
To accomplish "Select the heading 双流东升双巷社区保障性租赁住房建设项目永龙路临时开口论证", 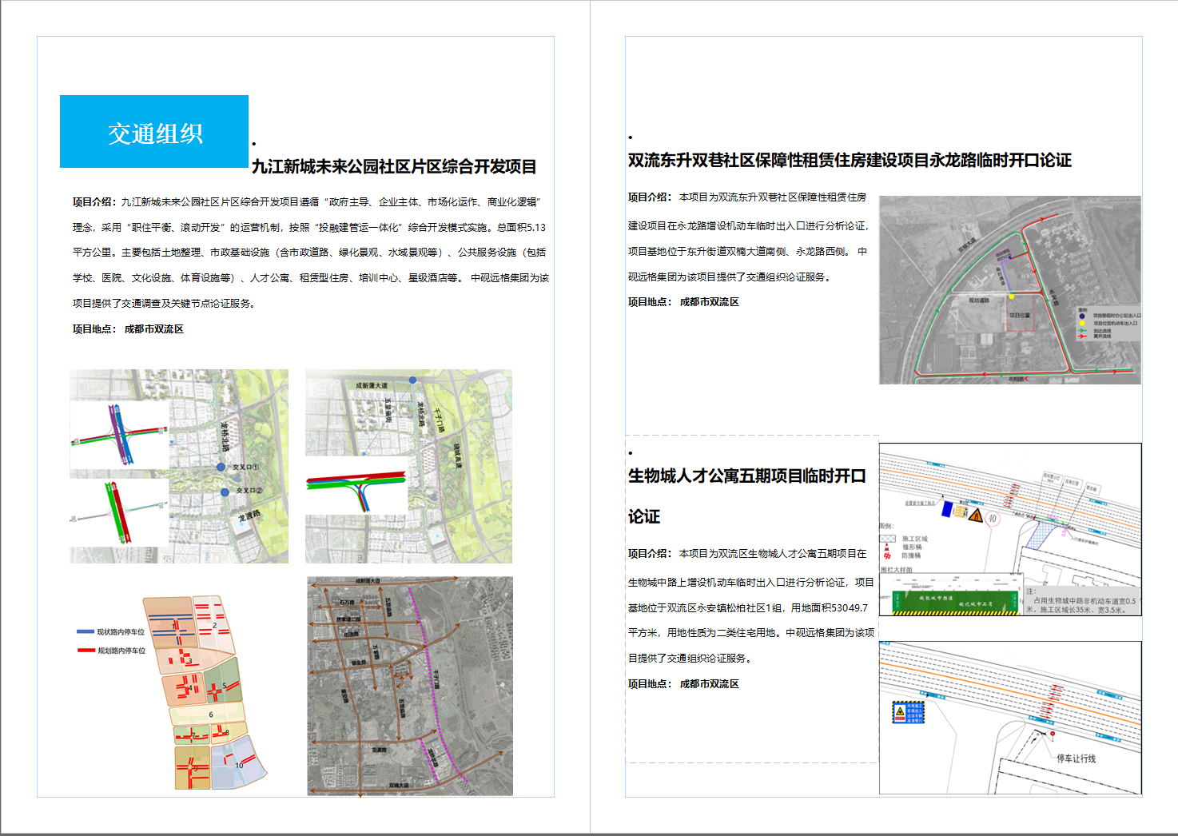I will tap(850, 160).
